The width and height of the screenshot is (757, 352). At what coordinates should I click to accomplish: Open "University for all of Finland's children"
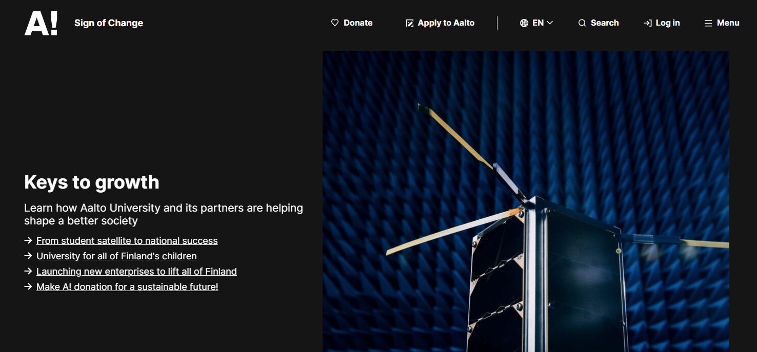[116, 256]
